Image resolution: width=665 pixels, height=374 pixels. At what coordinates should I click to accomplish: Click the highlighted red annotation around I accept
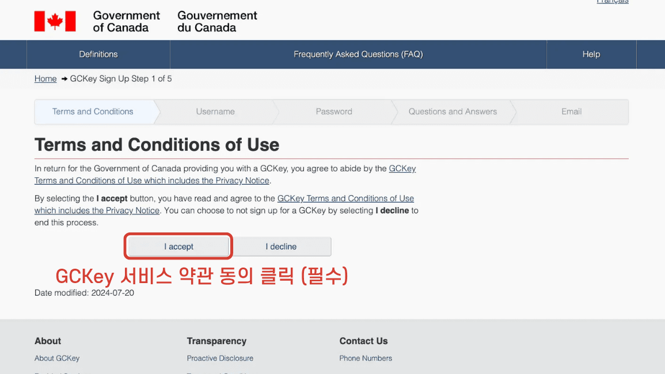[178, 246]
